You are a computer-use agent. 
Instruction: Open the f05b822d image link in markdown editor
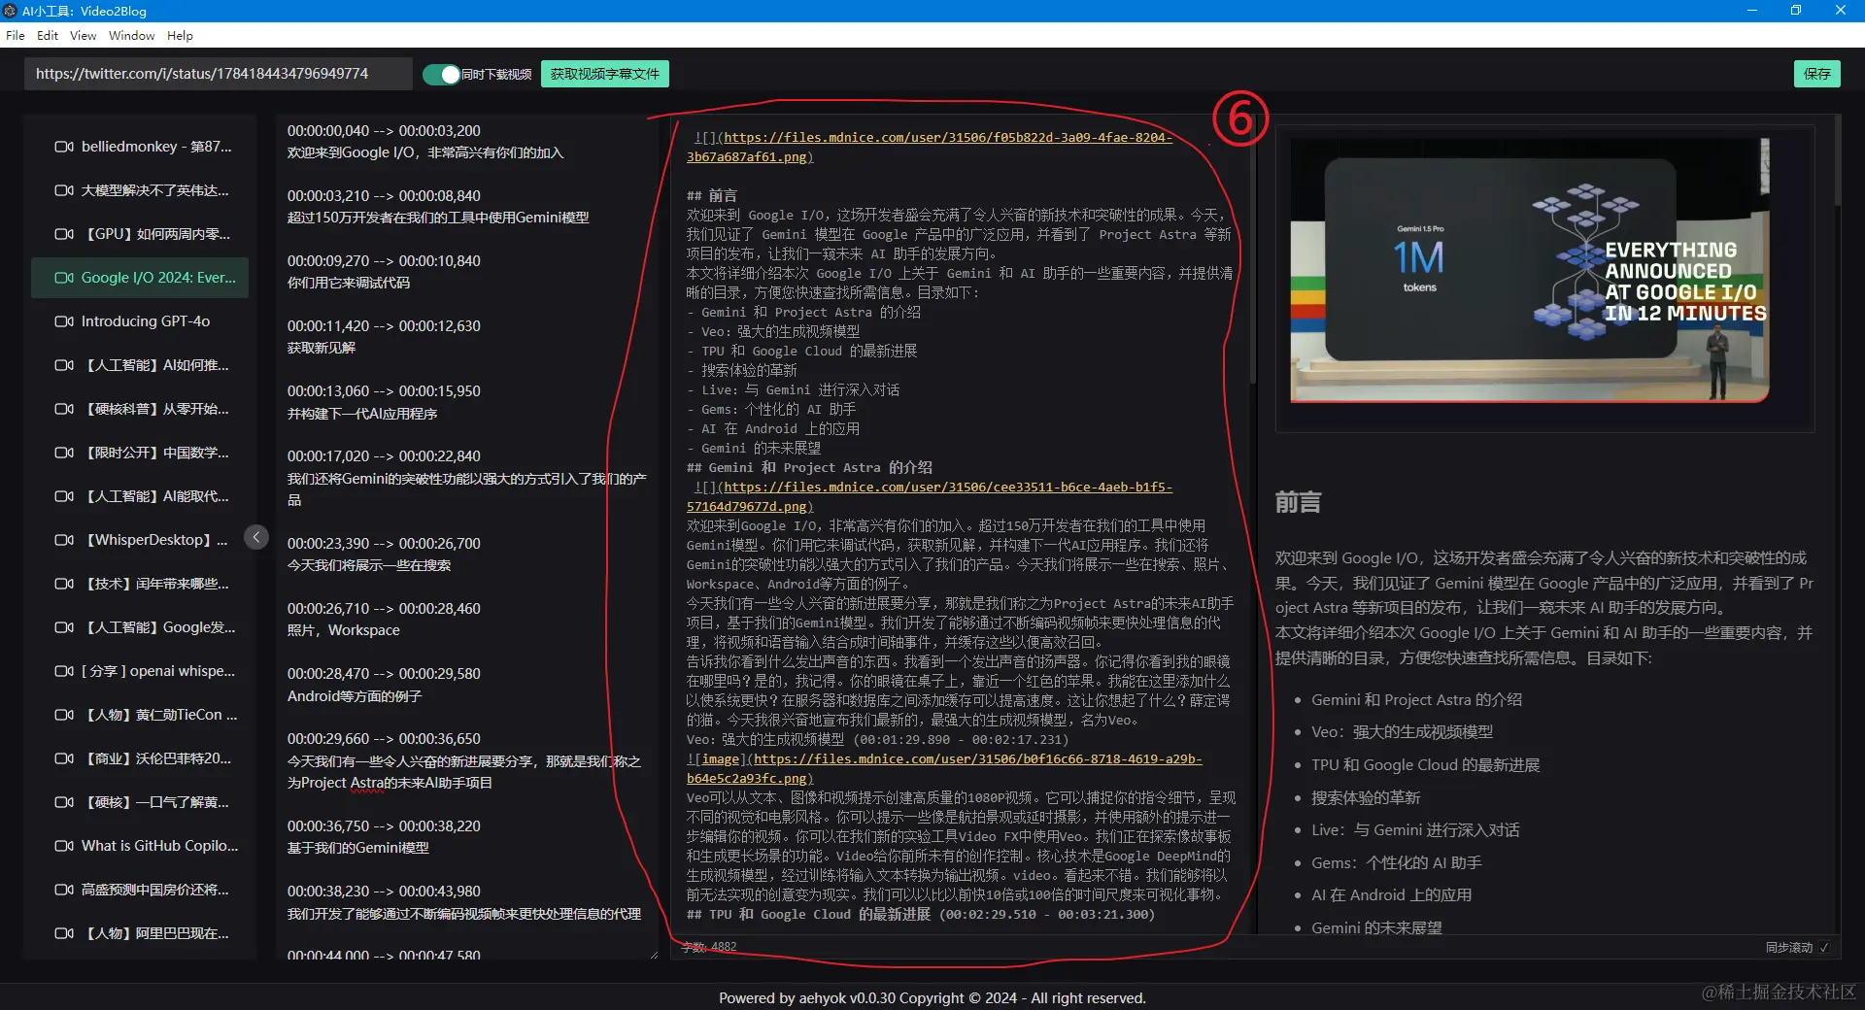tap(930, 147)
